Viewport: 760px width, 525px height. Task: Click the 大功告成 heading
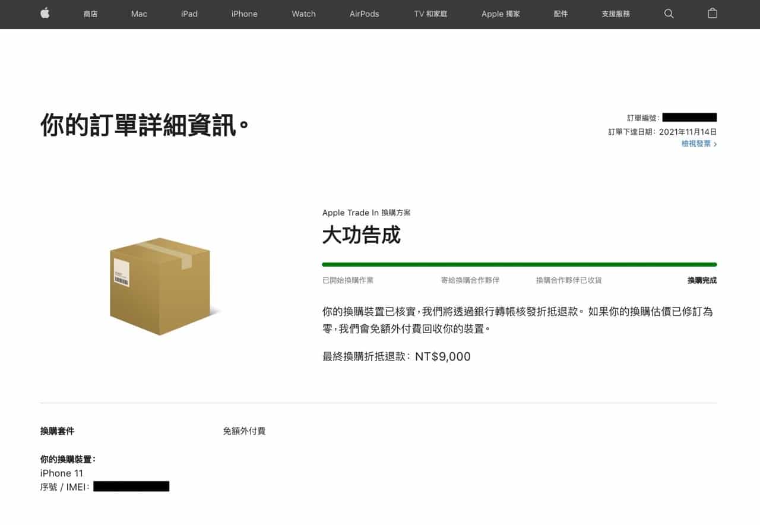[x=362, y=235]
